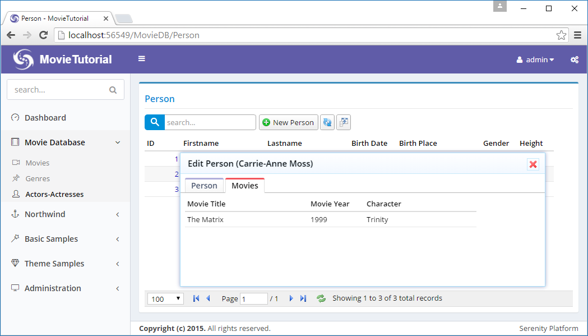This screenshot has width=588, height=336.
Task: Click the blue quick search magnifier icon
Action: [x=155, y=122]
